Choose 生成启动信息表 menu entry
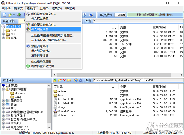This screenshot has width=184, height=135. click(x=54, y=62)
